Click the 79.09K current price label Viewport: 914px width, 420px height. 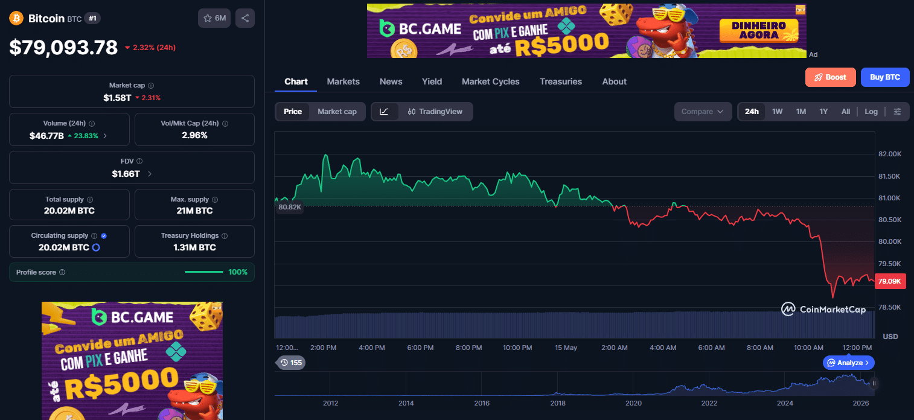[890, 281]
